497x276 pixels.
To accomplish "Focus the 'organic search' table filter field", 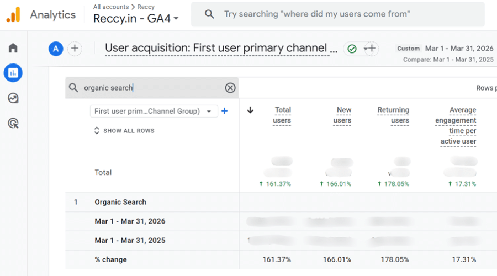I will pyautogui.click(x=152, y=88).
